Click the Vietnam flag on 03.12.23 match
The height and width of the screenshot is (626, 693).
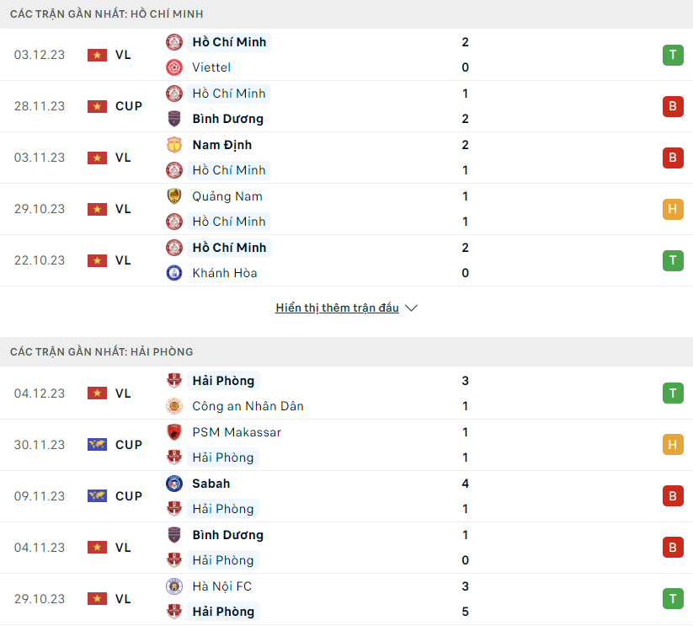[97, 55]
